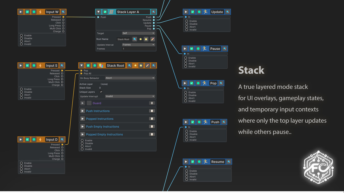Click the stacked layers icon on Stack Root
The height and width of the screenshot is (193, 344).
click(x=101, y=65)
